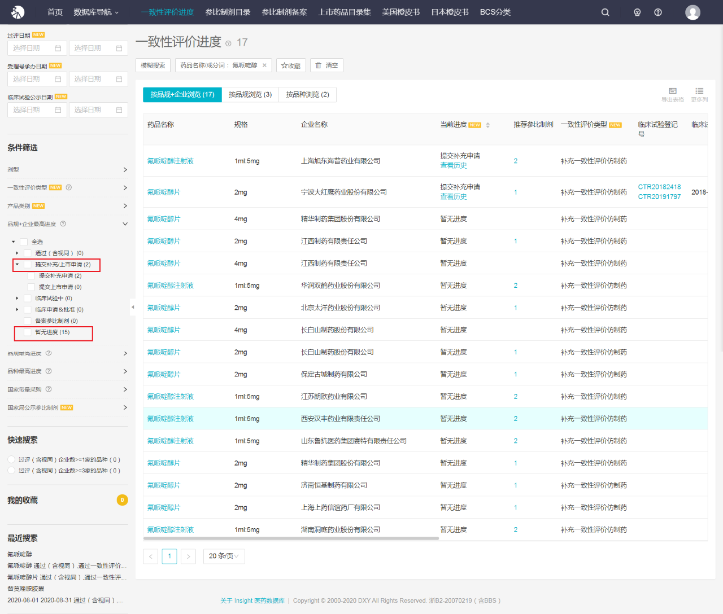Open 日本橙皮书 nav item
Image resolution: width=723 pixels, height=614 pixels.
coord(450,12)
